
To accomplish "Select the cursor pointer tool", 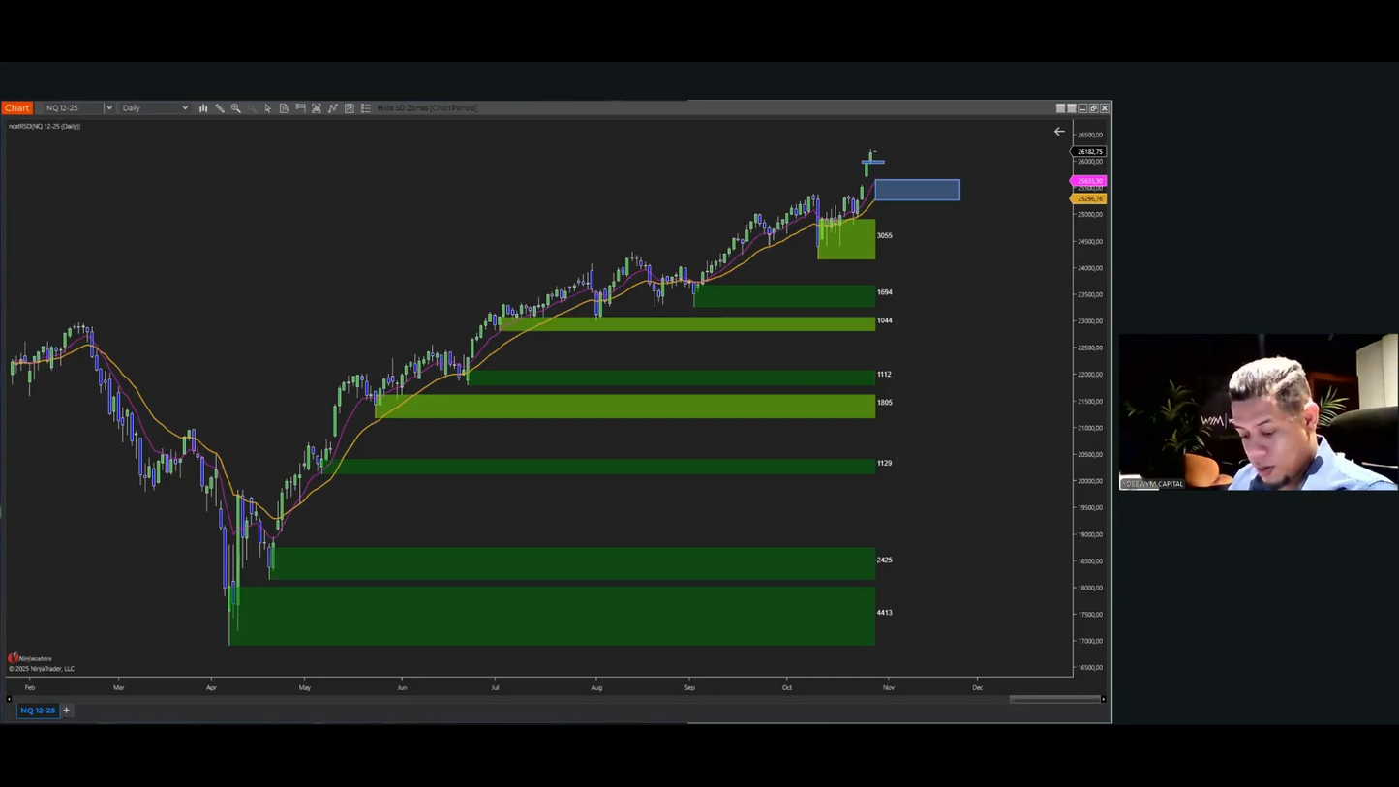I will pos(268,107).
